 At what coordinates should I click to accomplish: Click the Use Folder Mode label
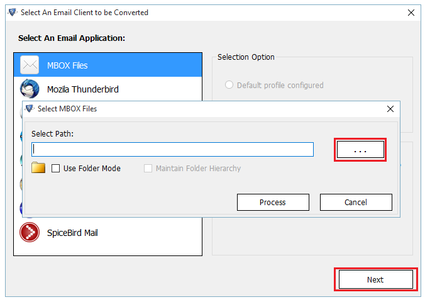pos(92,169)
